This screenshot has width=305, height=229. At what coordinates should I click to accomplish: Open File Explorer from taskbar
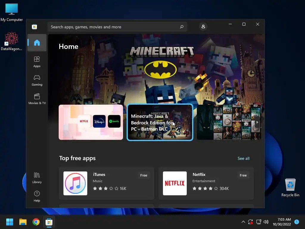coord(23,222)
